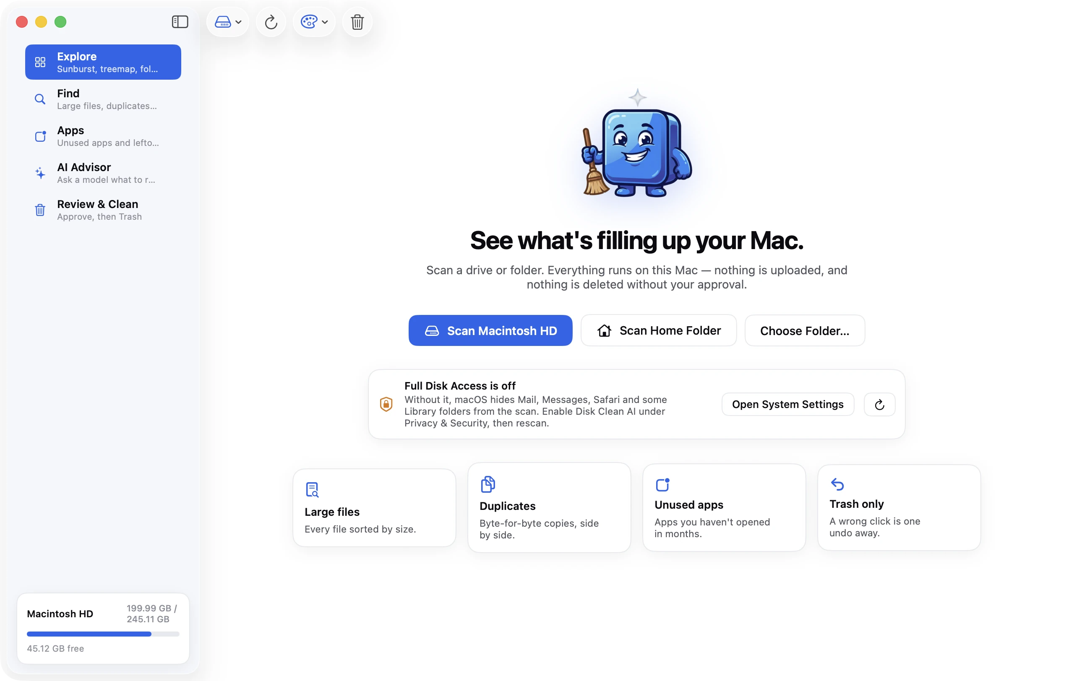The width and height of the screenshot is (1074, 681).
Task: Open the AI Advisor section
Action: coord(103,173)
